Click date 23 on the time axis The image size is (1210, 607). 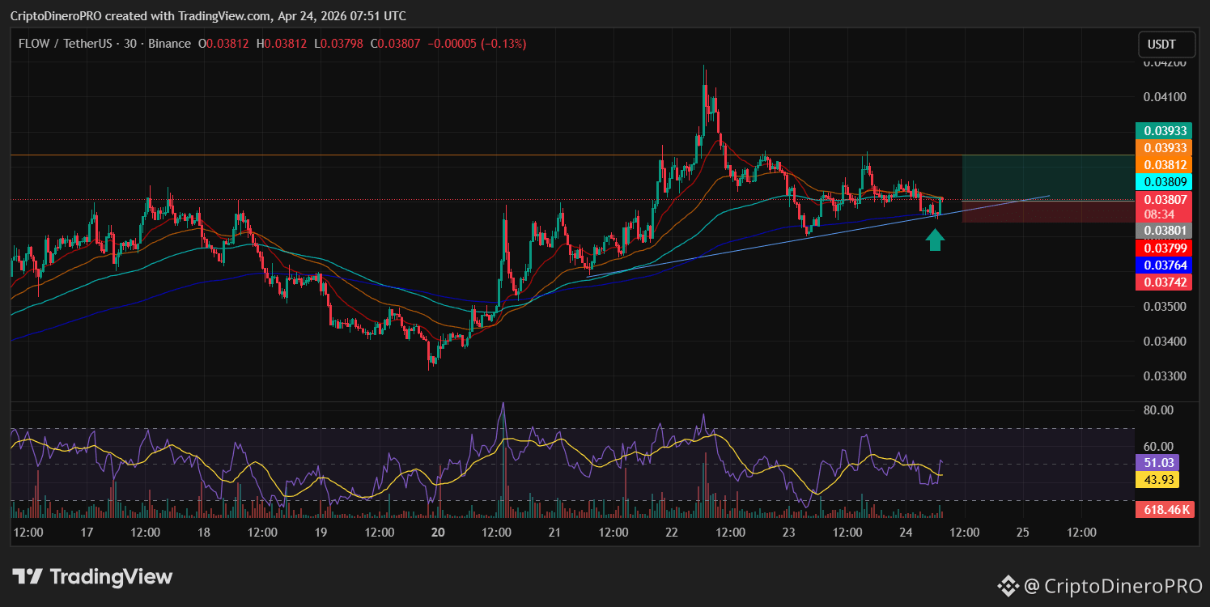pos(789,533)
